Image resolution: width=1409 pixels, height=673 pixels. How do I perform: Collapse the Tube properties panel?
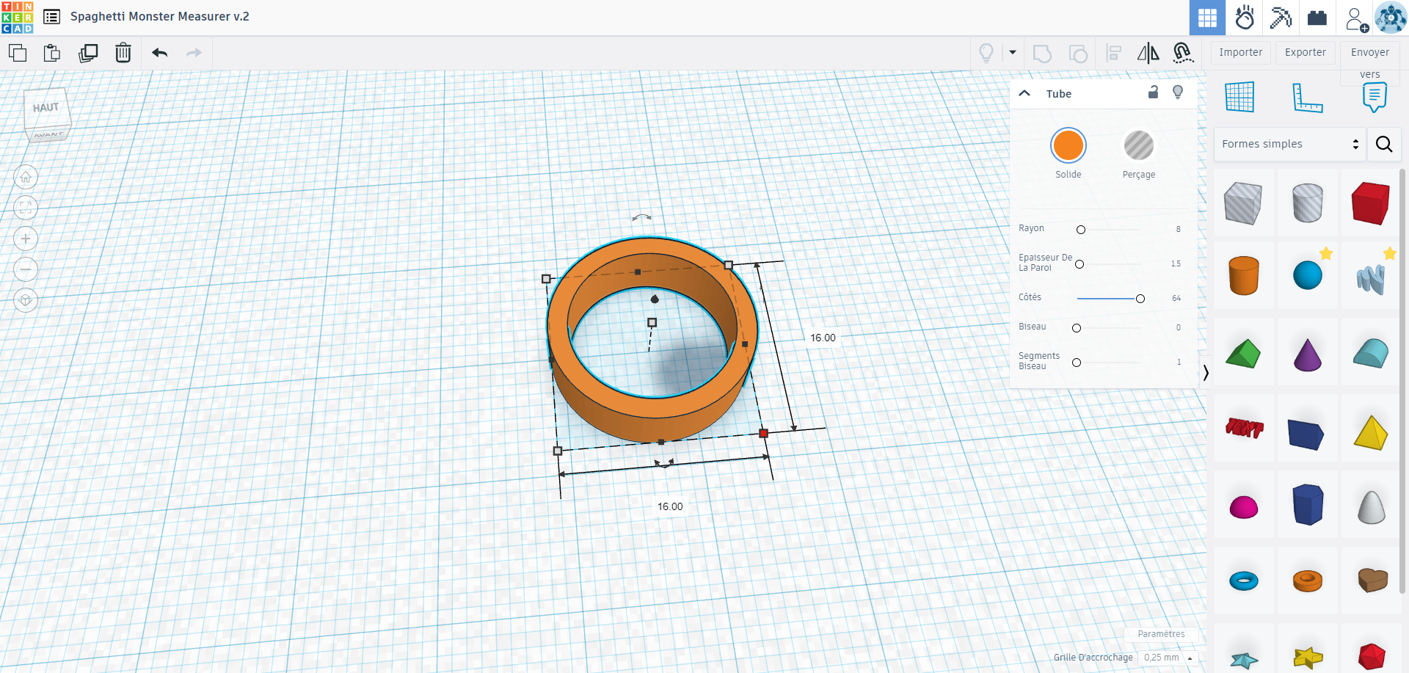click(x=1024, y=93)
